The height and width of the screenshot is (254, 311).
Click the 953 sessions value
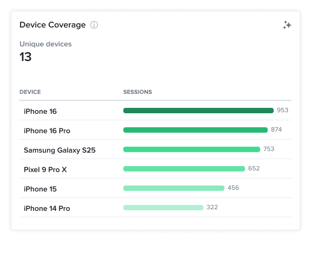(x=282, y=110)
